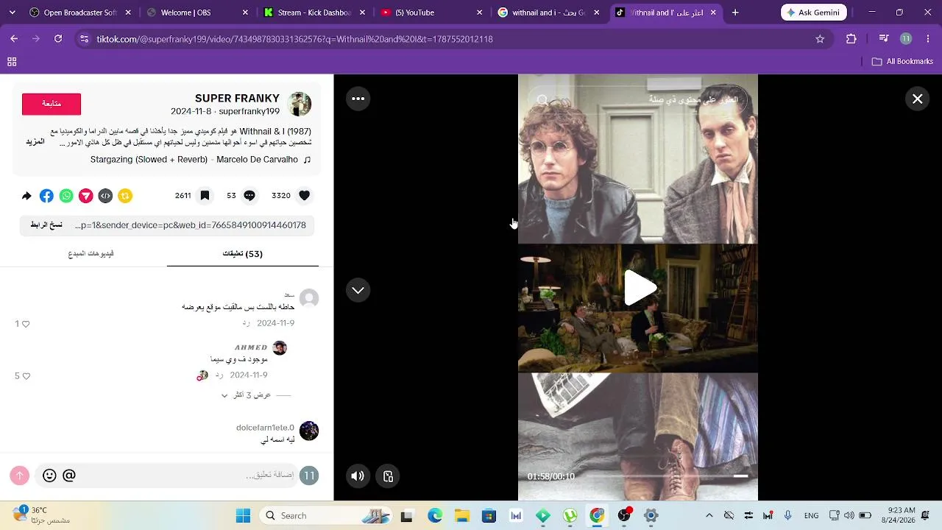The width and height of the screenshot is (942, 530).
Task: Reply to AHMED's comment
Action: click(219, 375)
